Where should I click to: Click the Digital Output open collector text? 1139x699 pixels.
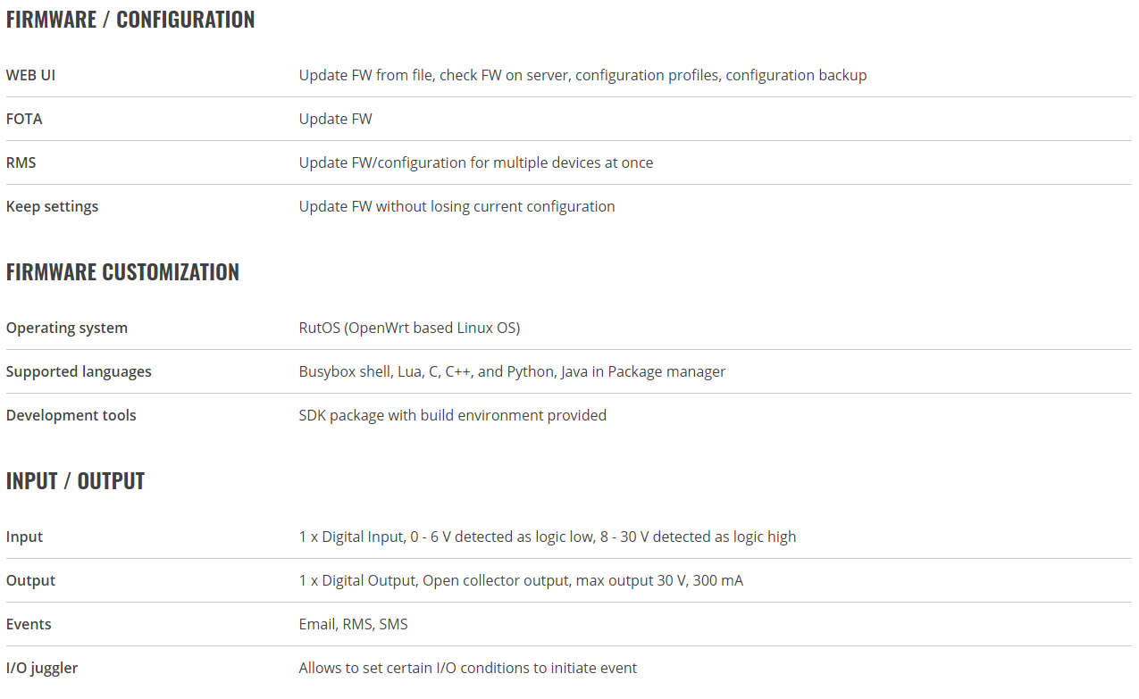[x=521, y=580]
